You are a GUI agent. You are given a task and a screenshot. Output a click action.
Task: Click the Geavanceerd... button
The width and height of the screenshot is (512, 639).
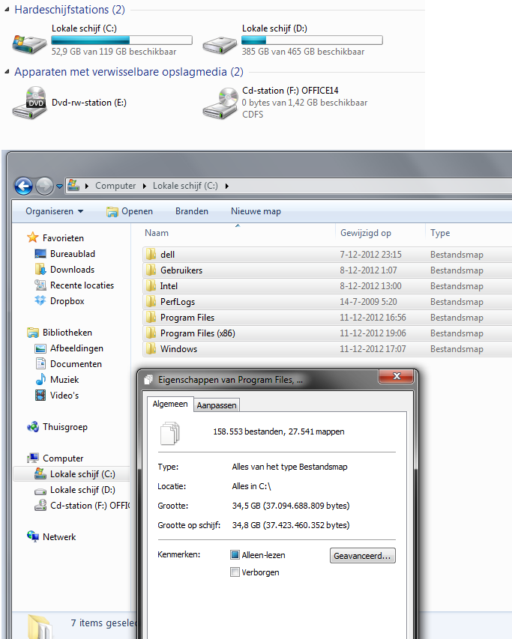362,555
